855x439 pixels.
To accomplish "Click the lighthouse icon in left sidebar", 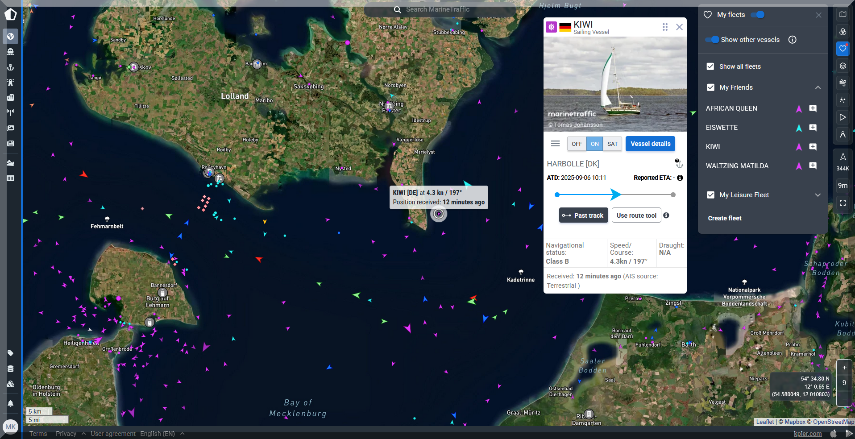I will (11, 82).
